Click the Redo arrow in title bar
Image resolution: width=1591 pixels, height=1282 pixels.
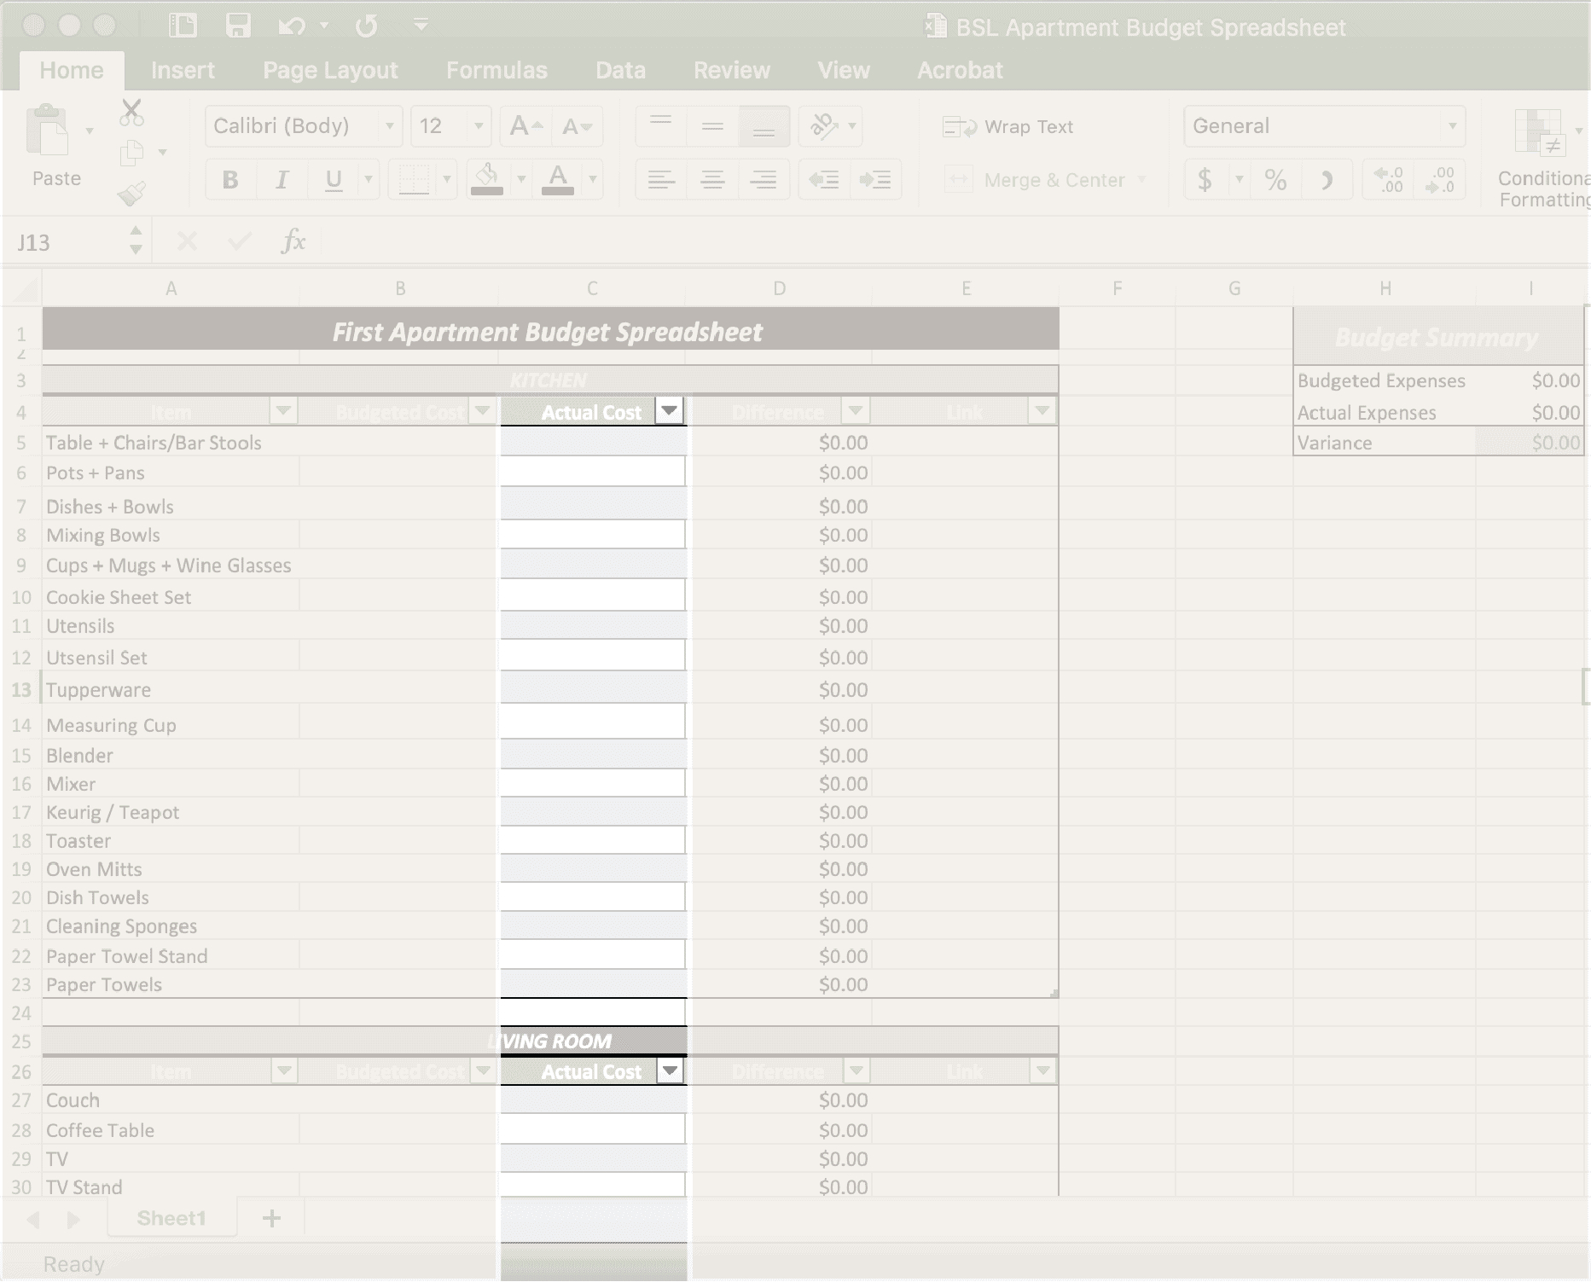(367, 26)
